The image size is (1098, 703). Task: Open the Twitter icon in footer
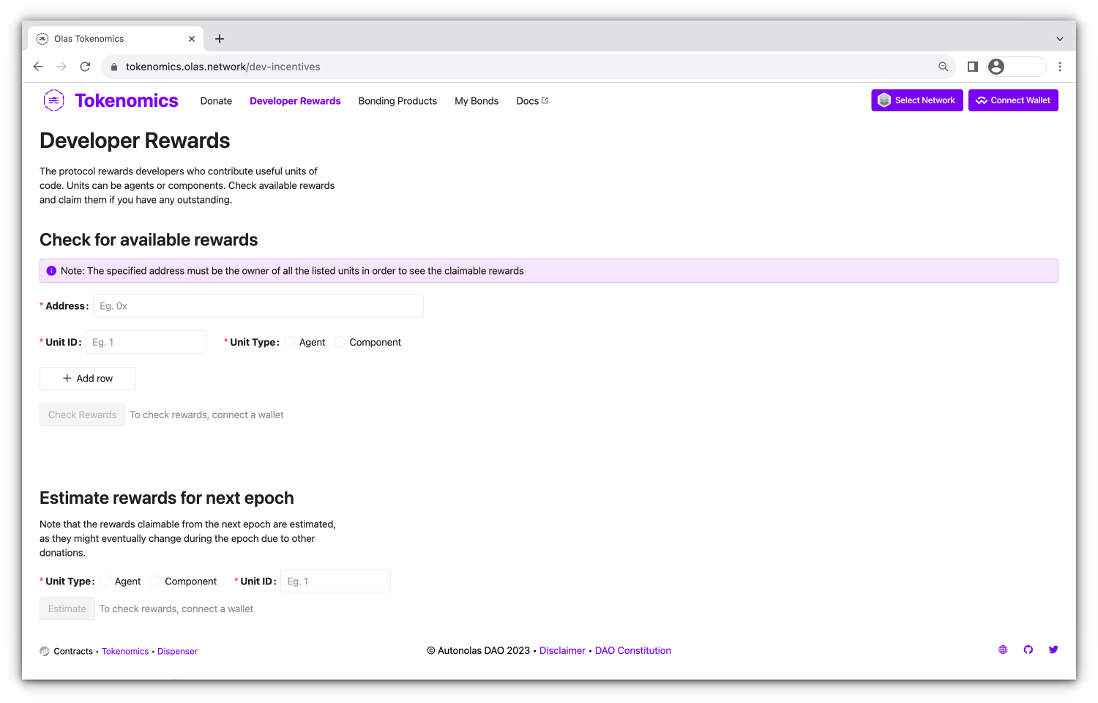(x=1053, y=650)
